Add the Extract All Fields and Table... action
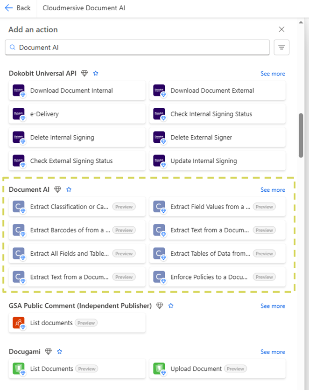 [x=77, y=253]
